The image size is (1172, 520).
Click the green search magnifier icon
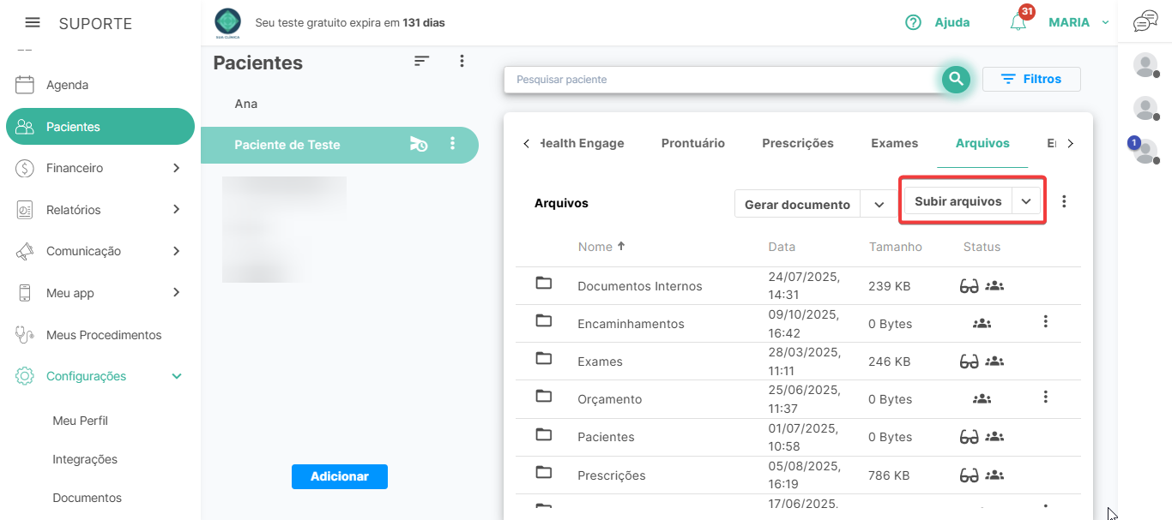click(x=956, y=80)
